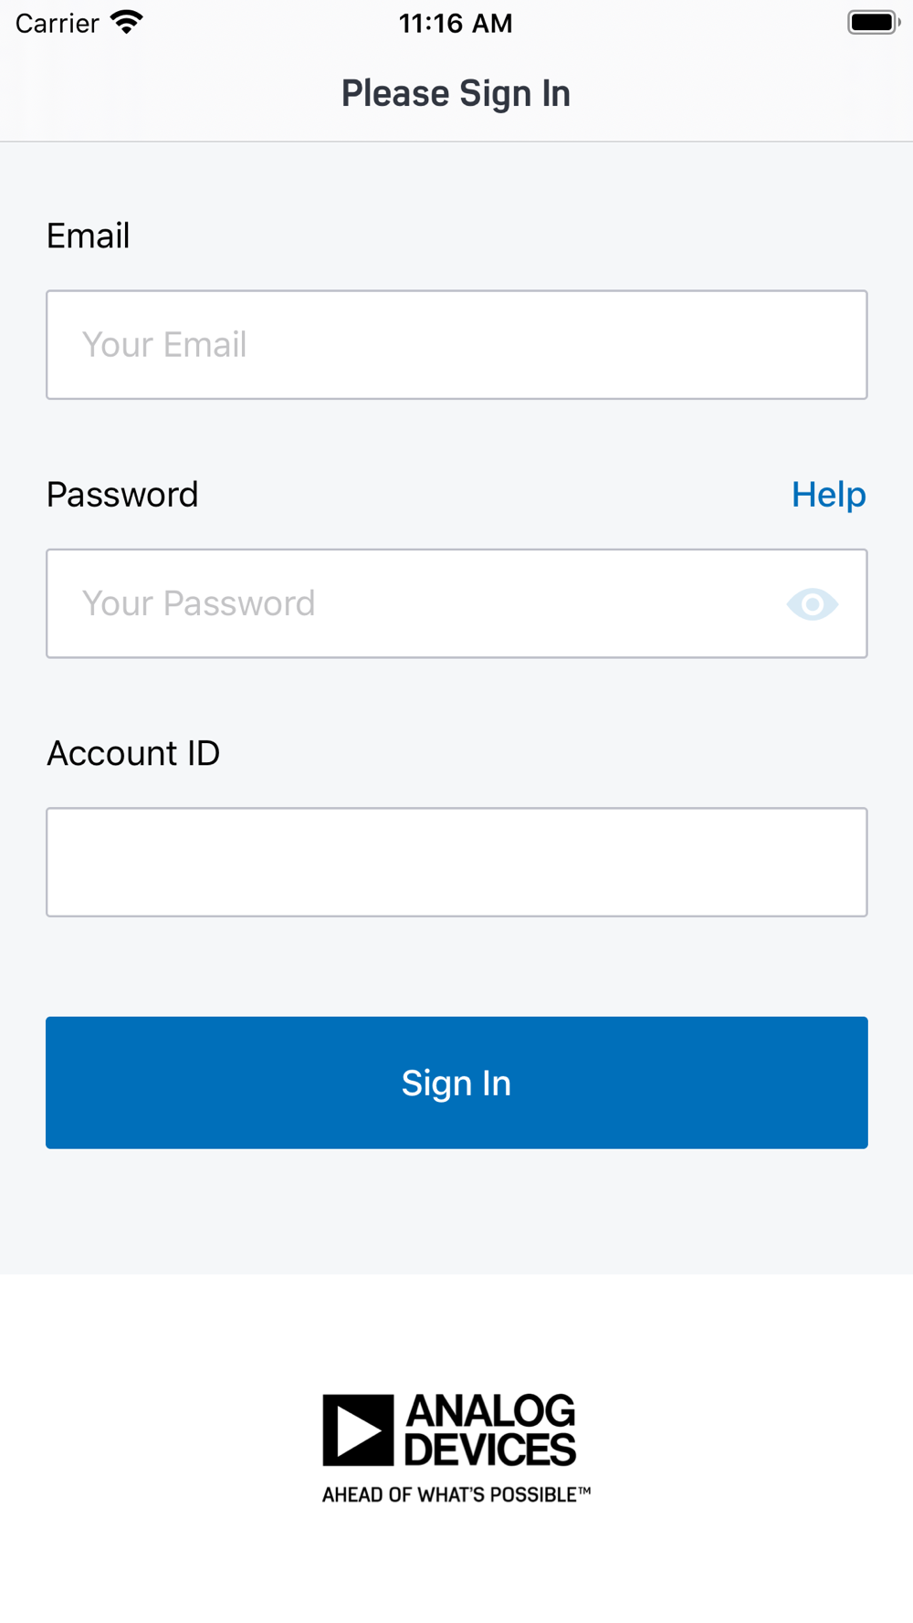Click the Your Email placeholder text
The height and width of the screenshot is (1623, 913).
tap(164, 345)
